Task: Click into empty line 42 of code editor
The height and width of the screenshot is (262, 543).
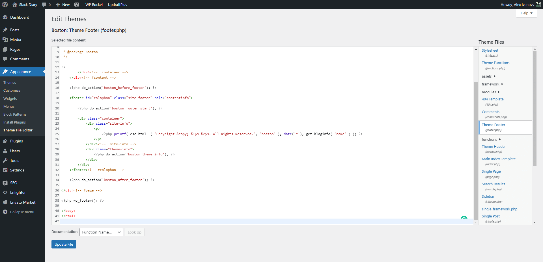Action: [267, 221]
